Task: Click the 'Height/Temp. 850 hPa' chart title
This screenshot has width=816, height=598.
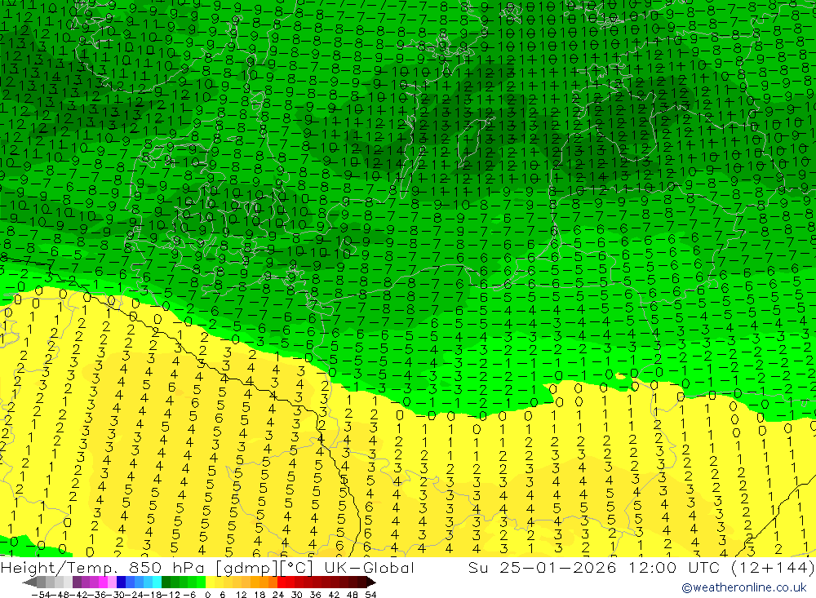Action: click(103, 567)
